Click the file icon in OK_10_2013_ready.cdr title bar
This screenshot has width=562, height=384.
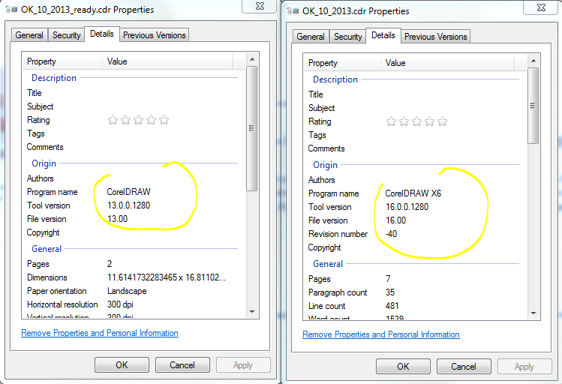point(11,9)
